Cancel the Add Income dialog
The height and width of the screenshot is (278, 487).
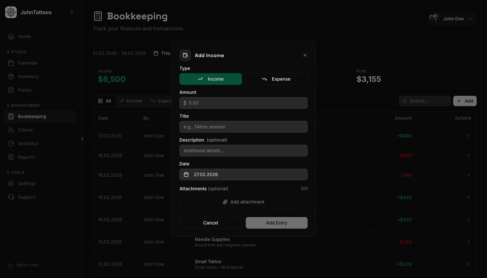pos(210,223)
